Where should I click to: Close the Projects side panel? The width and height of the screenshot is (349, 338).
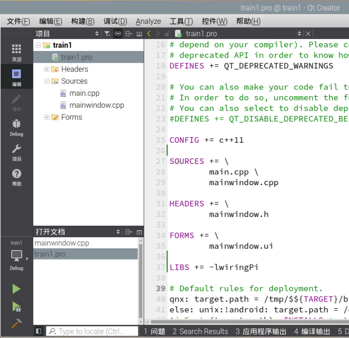139,34
